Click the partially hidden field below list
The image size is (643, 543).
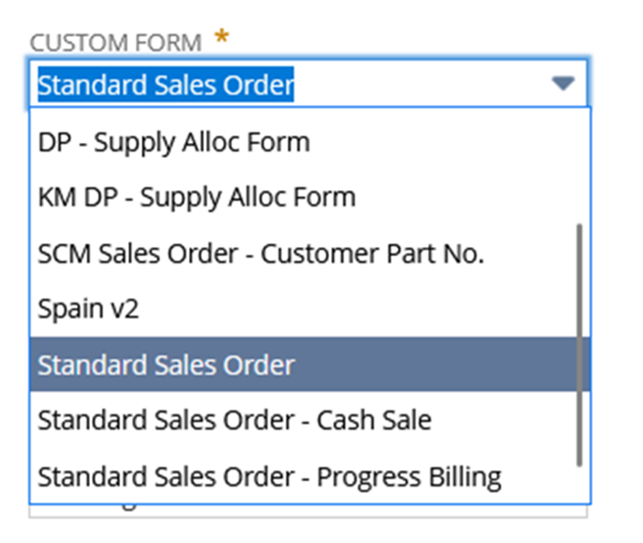[308, 511]
